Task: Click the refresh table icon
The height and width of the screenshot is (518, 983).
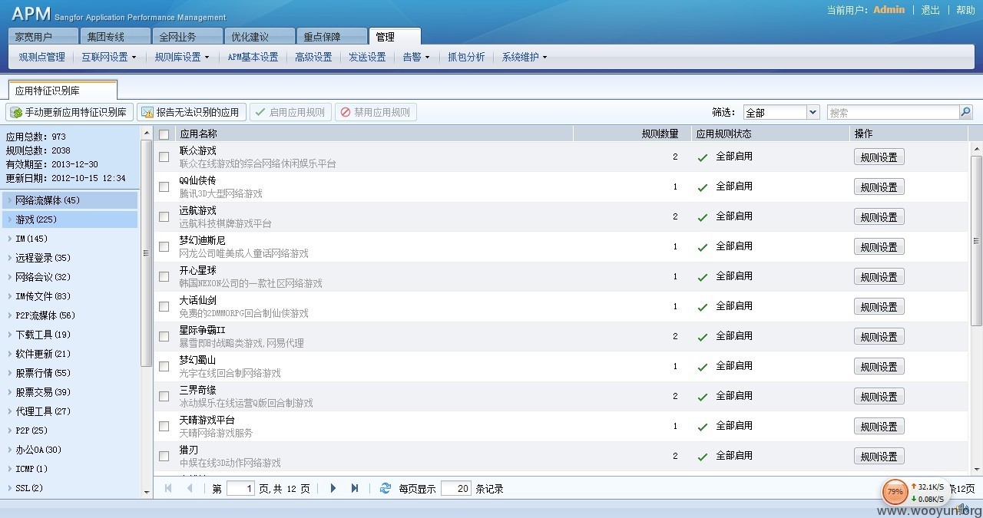Action: click(386, 488)
